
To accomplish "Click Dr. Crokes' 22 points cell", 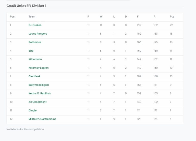I will 171,25.
